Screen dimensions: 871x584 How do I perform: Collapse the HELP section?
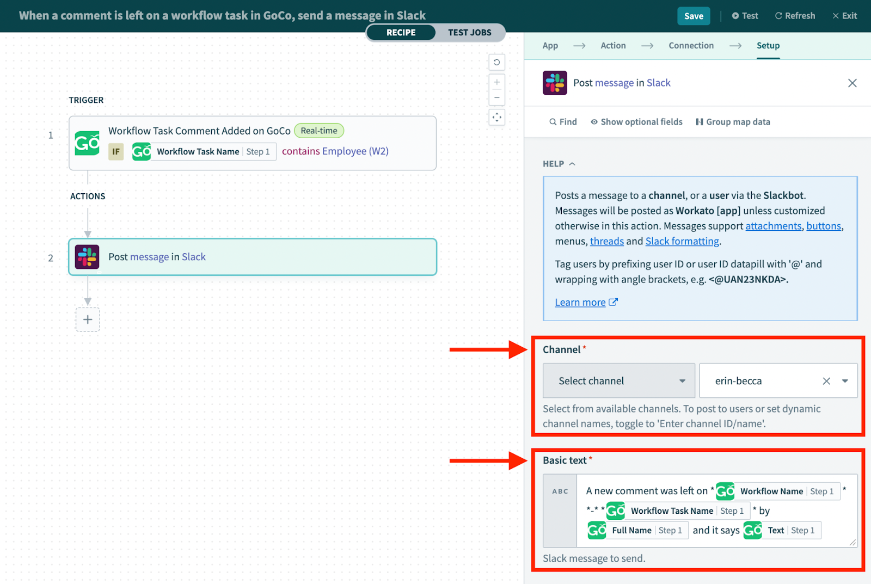[559, 164]
